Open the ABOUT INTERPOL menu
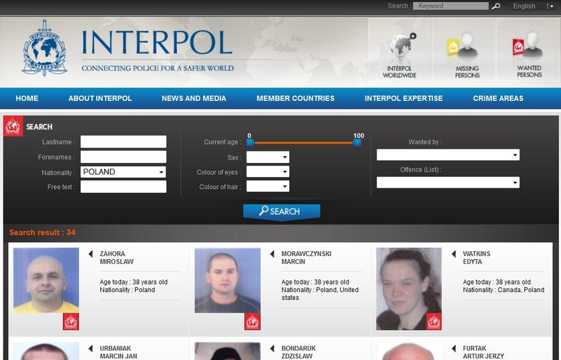561x360 pixels. point(100,98)
